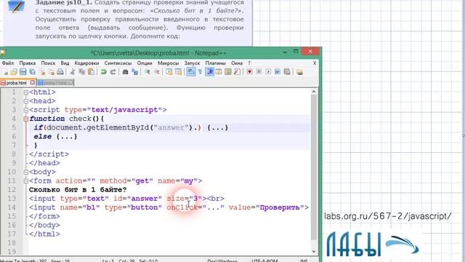The image size is (465, 262).
Task: Undo the last edit
Action: coord(103,72)
